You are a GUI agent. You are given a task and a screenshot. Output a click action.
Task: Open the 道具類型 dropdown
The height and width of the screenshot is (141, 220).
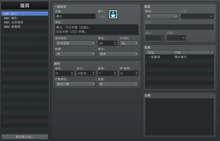point(75,43)
